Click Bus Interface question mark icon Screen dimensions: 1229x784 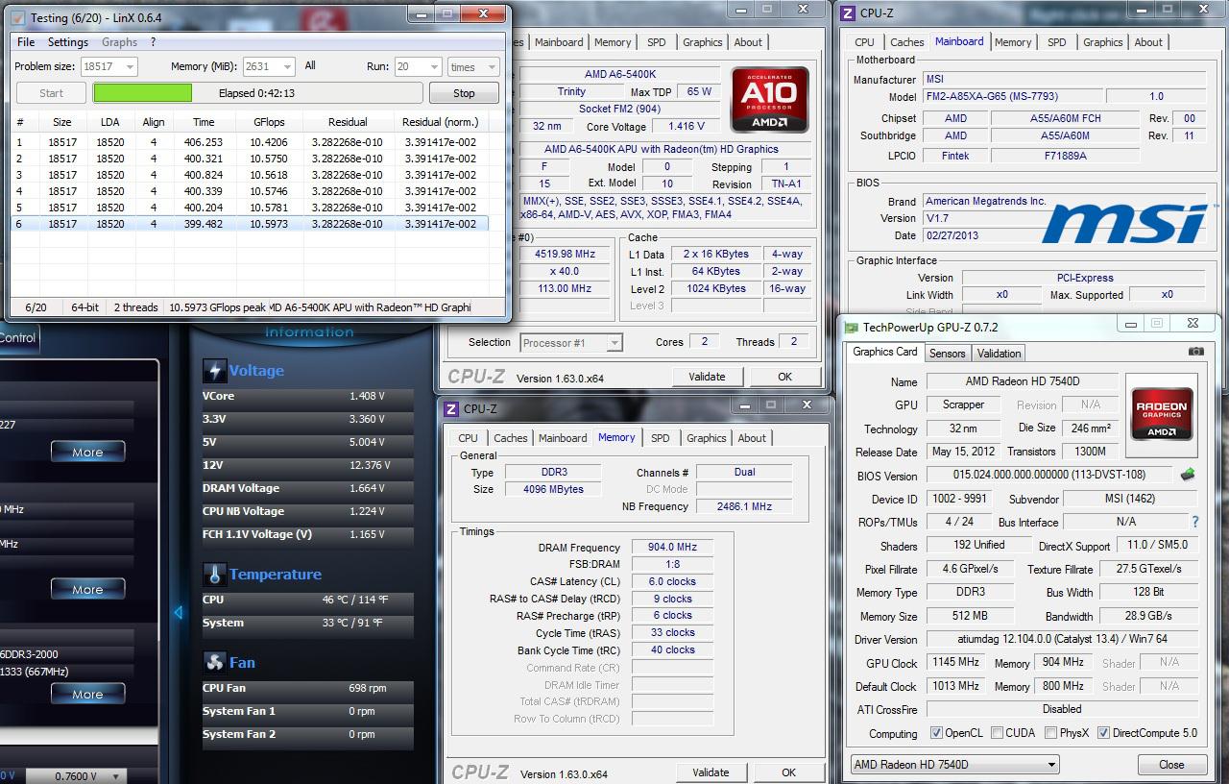click(x=1195, y=522)
